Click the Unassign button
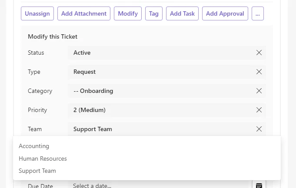296x188 pixels. click(x=37, y=13)
